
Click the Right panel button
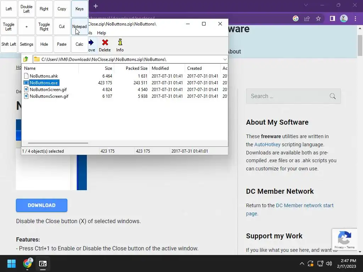click(x=44, y=9)
